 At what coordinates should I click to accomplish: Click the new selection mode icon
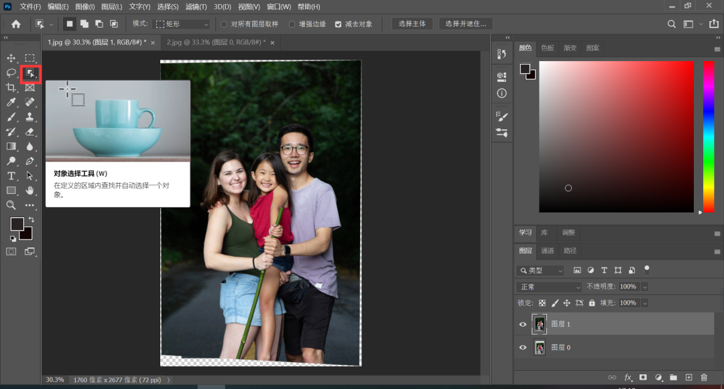click(x=70, y=23)
